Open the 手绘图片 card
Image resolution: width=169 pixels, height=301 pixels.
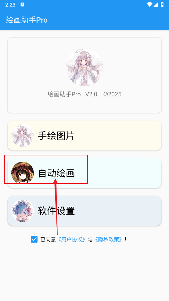[x=84, y=136]
